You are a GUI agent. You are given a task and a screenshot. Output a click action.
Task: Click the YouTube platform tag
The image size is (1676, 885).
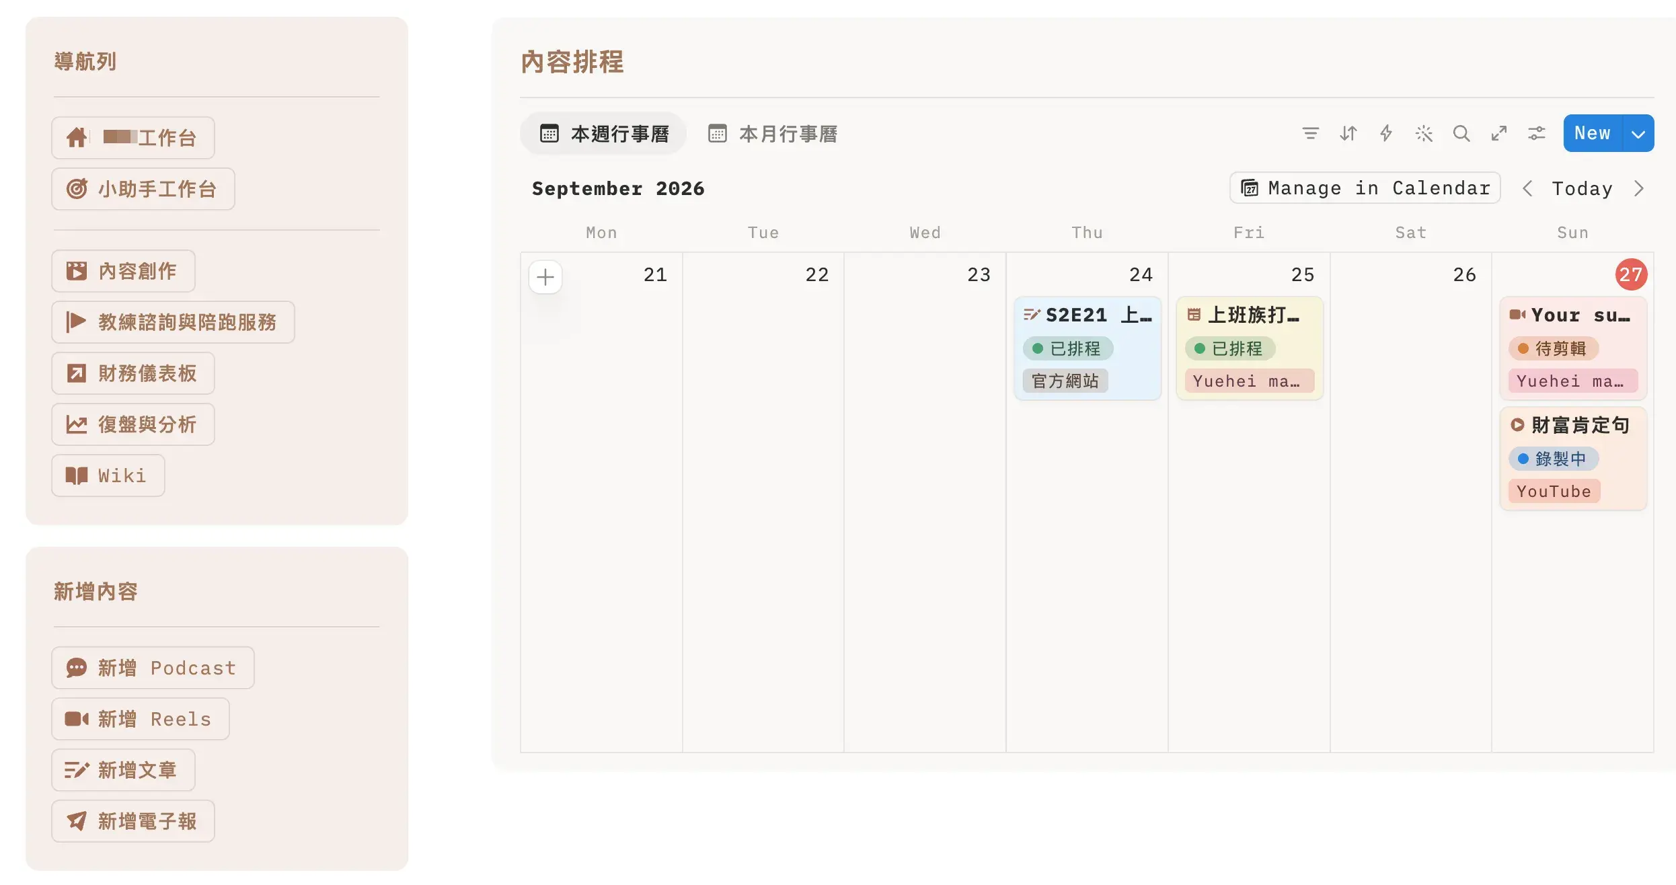tap(1554, 491)
